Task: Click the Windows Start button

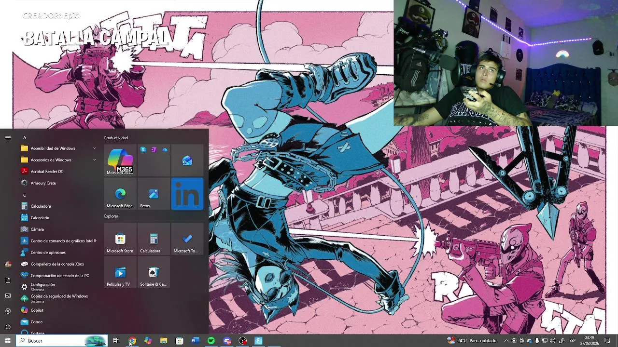Action: pyautogui.click(x=8, y=341)
